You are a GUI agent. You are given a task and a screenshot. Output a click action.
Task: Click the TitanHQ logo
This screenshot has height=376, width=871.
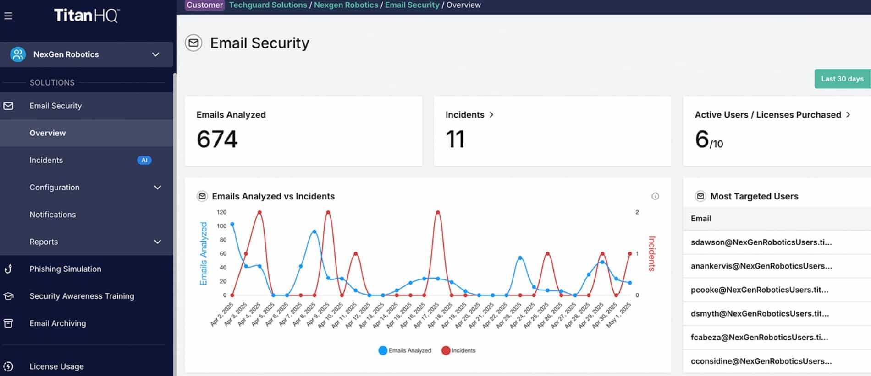coord(87,16)
